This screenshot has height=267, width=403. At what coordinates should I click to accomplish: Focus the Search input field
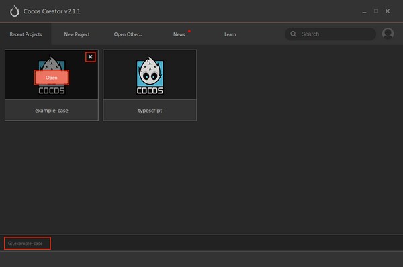330,34
